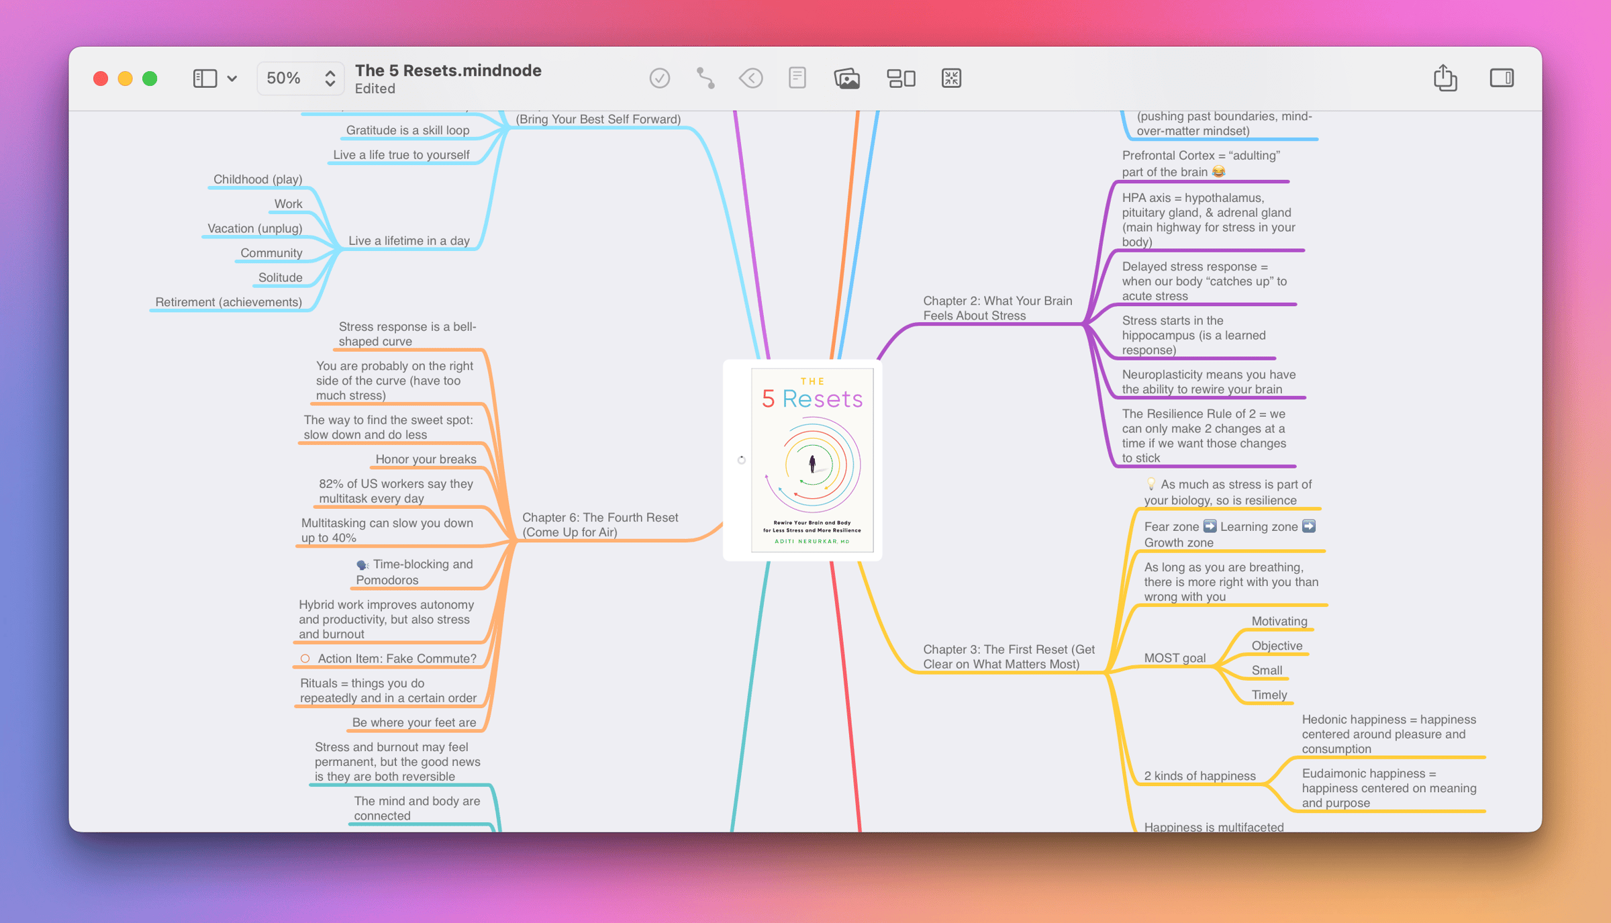Click the layout style toolbar icon
This screenshot has height=923, width=1611.
tap(901, 79)
